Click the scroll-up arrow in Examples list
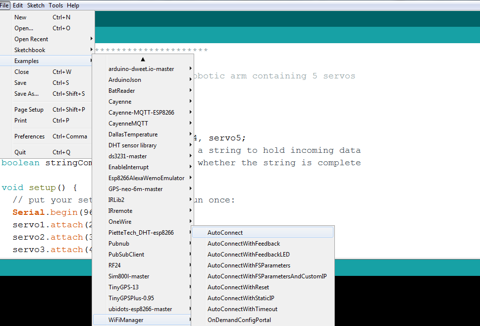The width and height of the screenshot is (480, 326). [143, 59]
